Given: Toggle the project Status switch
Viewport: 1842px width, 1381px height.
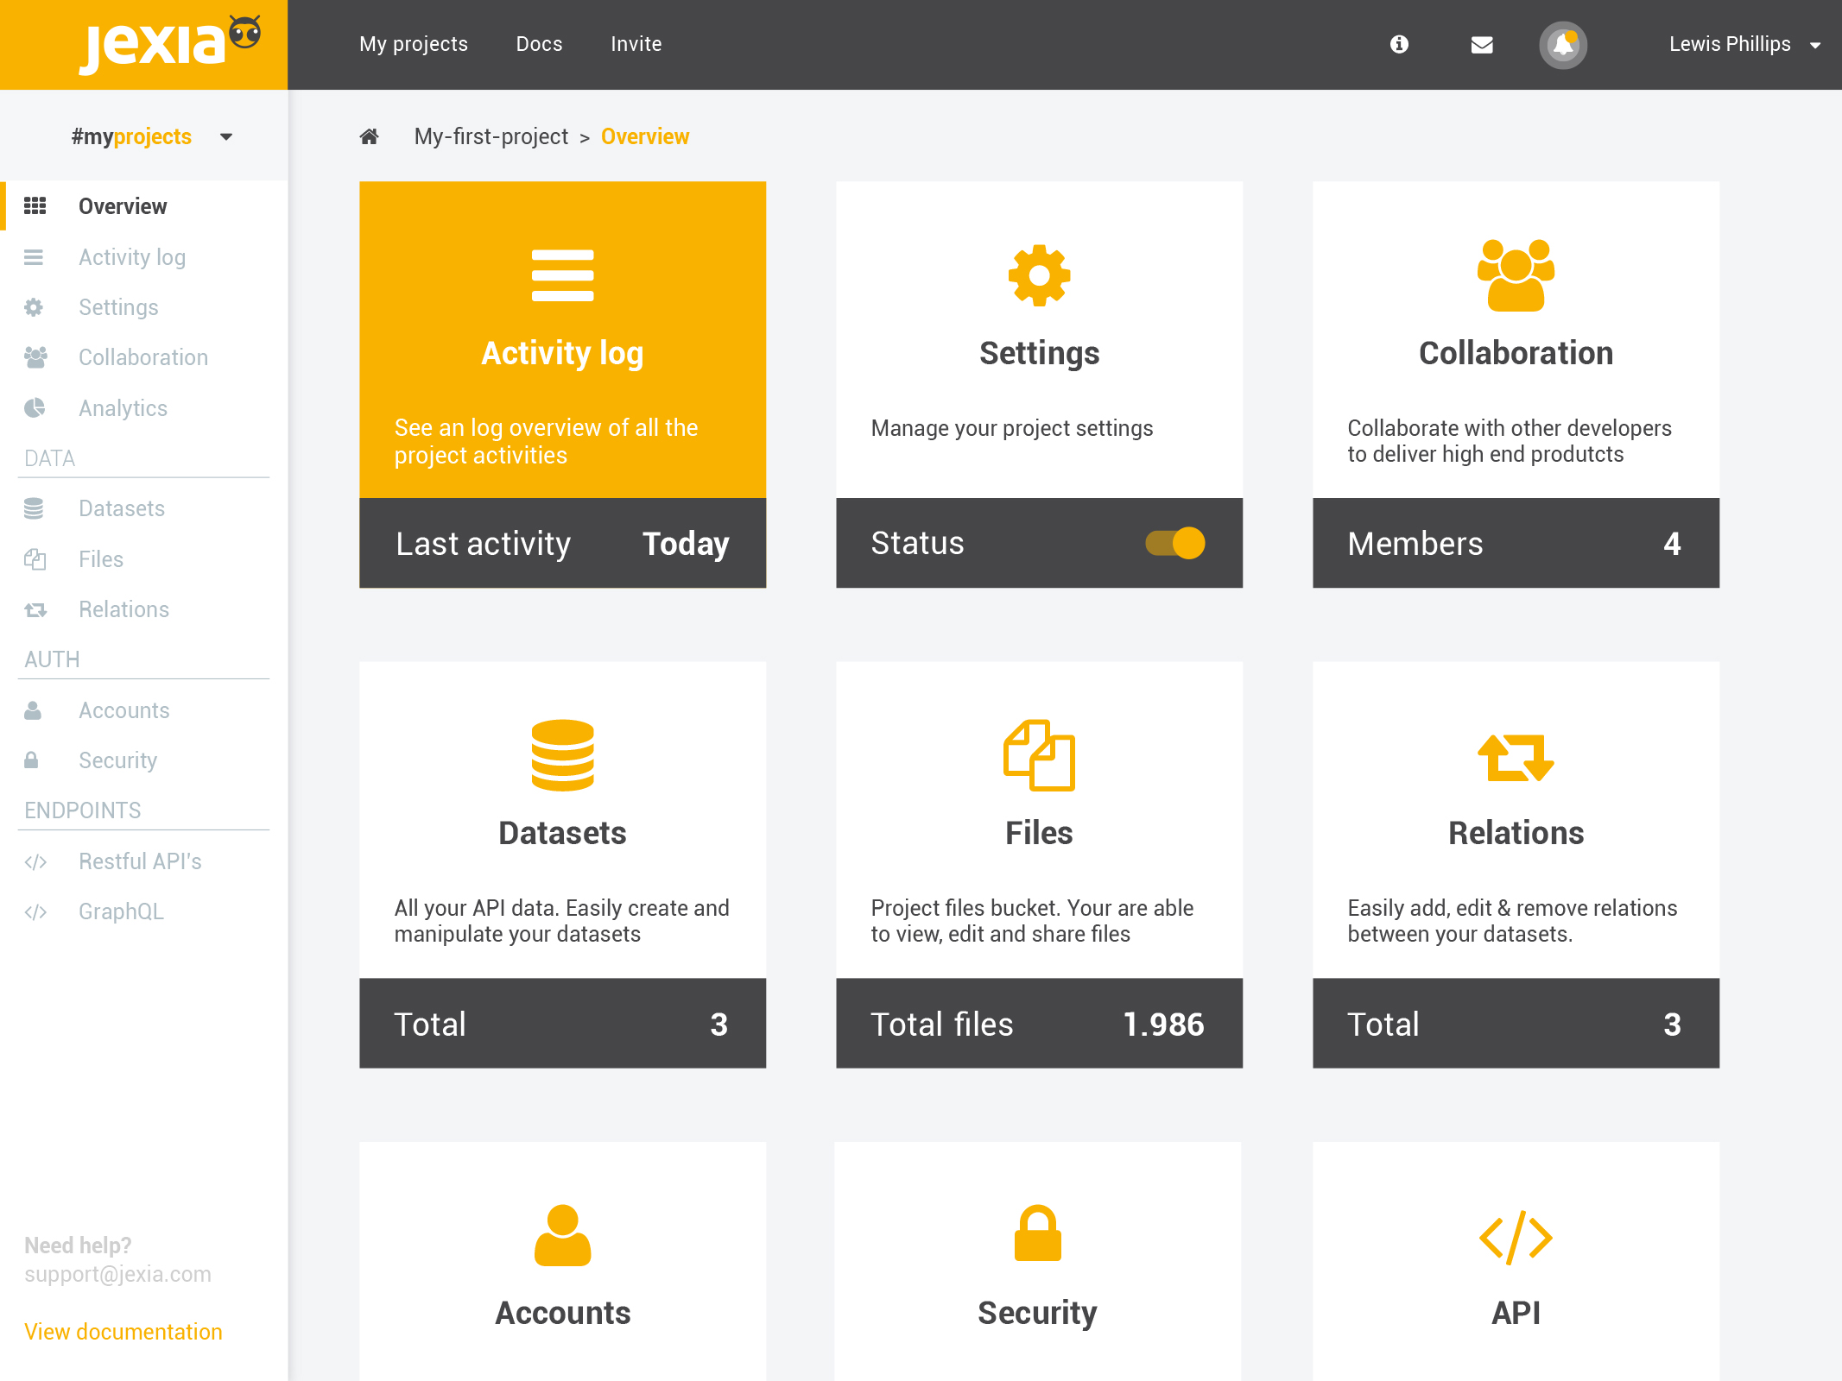Looking at the screenshot, I should coord(1175,543).
